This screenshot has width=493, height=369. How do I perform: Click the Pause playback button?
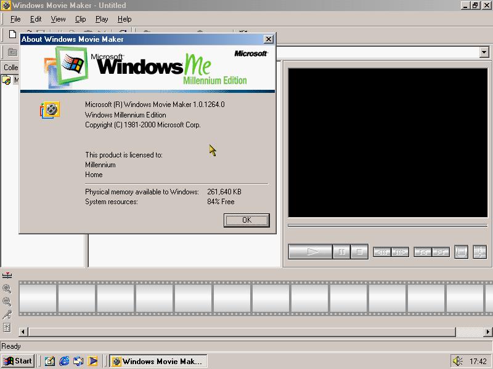coord(341,252)
